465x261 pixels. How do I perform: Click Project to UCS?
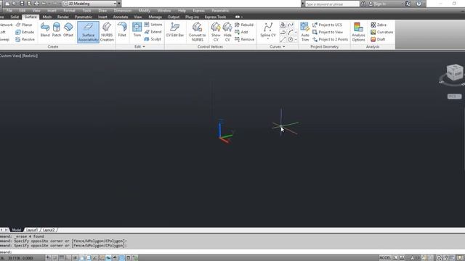coord(327,25)
